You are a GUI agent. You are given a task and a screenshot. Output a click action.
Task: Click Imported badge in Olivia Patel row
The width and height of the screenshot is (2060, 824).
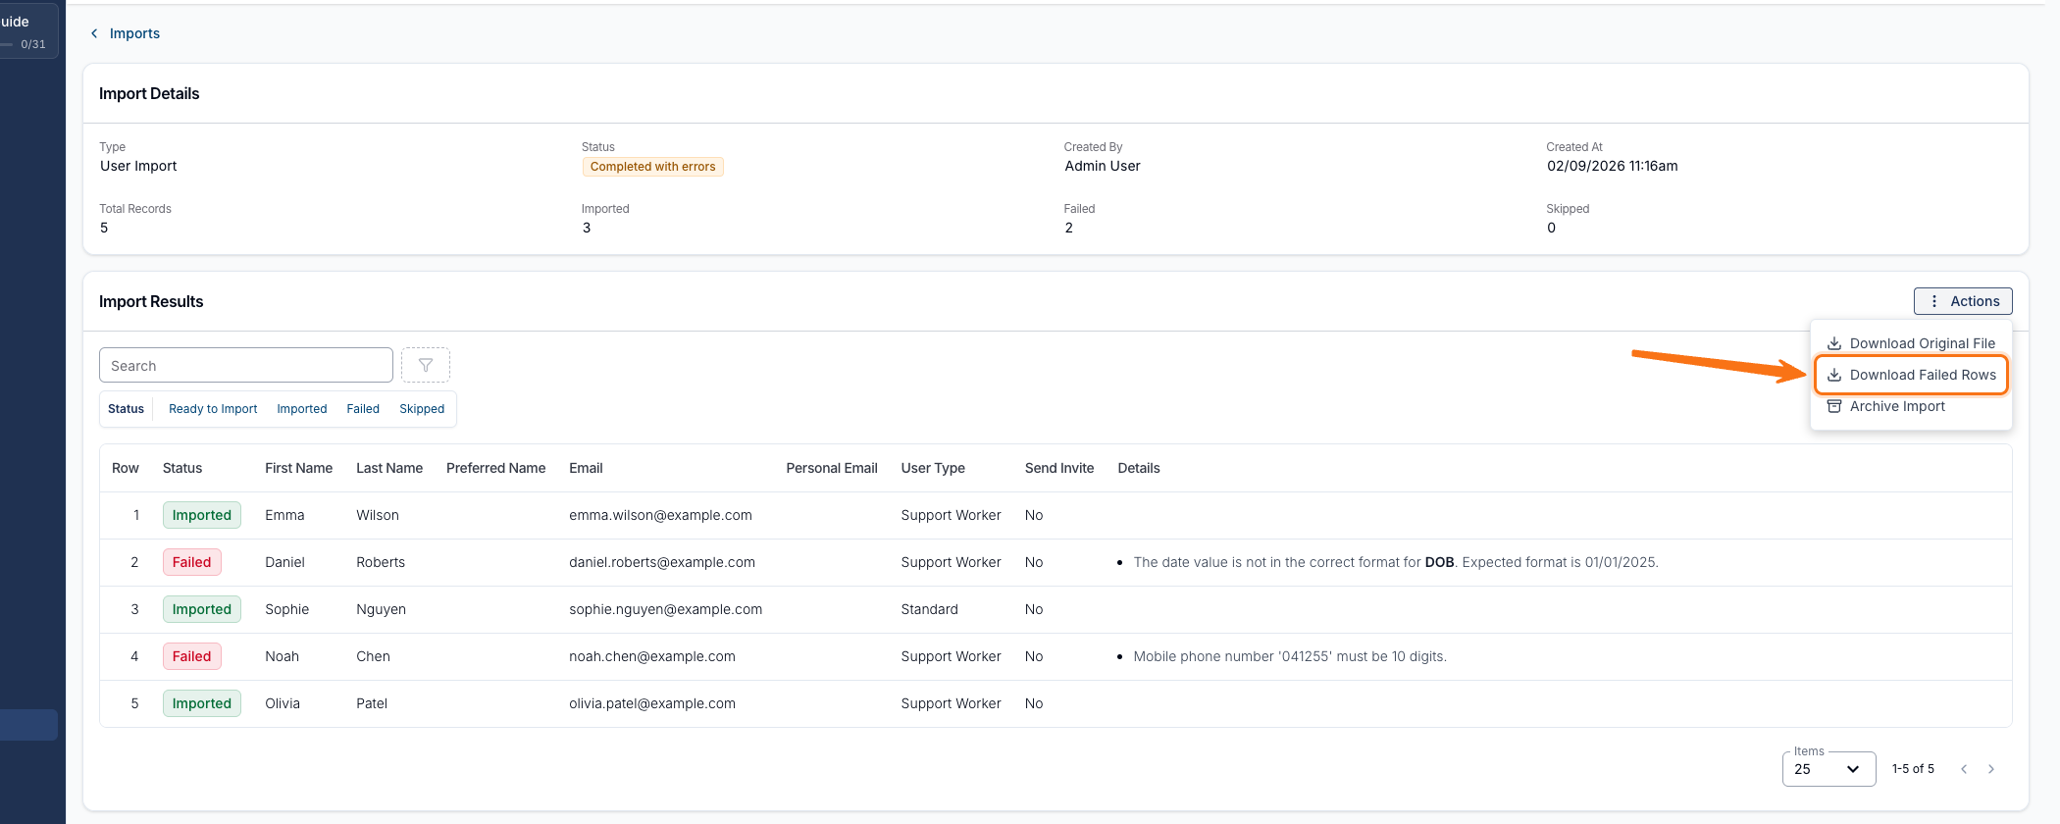coord(202,703)
